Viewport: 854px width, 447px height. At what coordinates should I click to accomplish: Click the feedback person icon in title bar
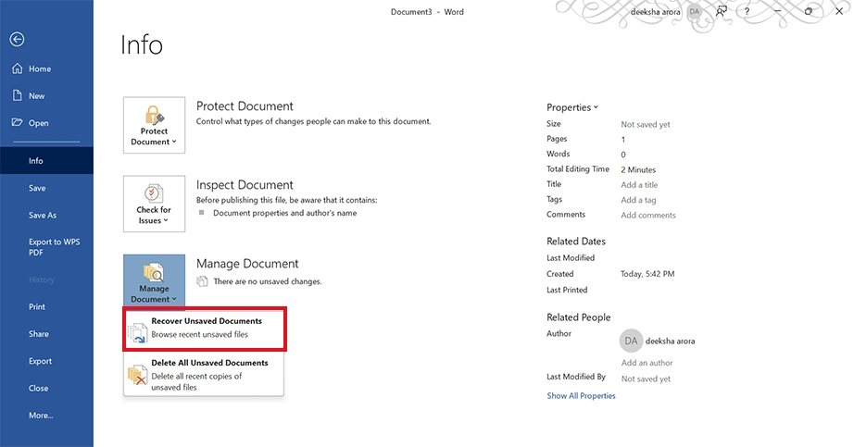pos(722,11)
